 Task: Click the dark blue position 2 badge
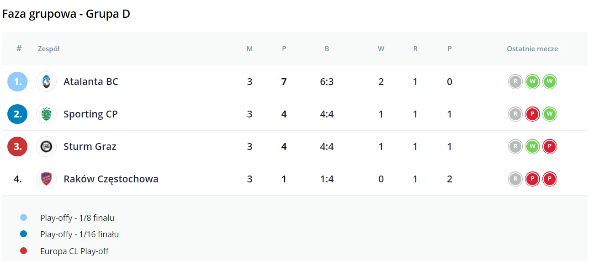point(17,114)
